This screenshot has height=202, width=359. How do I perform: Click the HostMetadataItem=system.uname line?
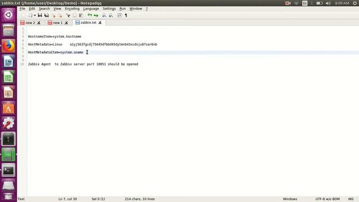56,52
